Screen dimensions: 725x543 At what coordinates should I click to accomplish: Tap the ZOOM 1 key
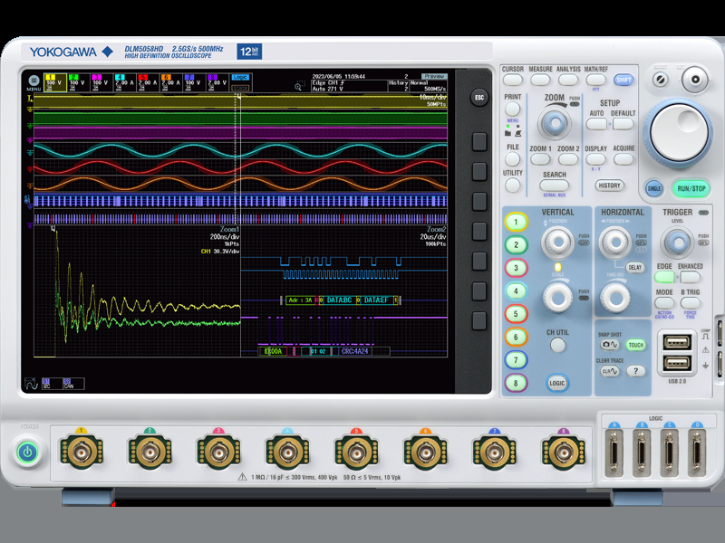click(540, 159)
